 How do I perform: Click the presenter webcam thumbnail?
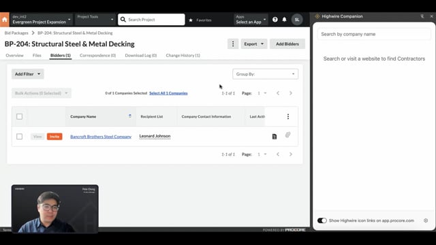coord(54,209)
